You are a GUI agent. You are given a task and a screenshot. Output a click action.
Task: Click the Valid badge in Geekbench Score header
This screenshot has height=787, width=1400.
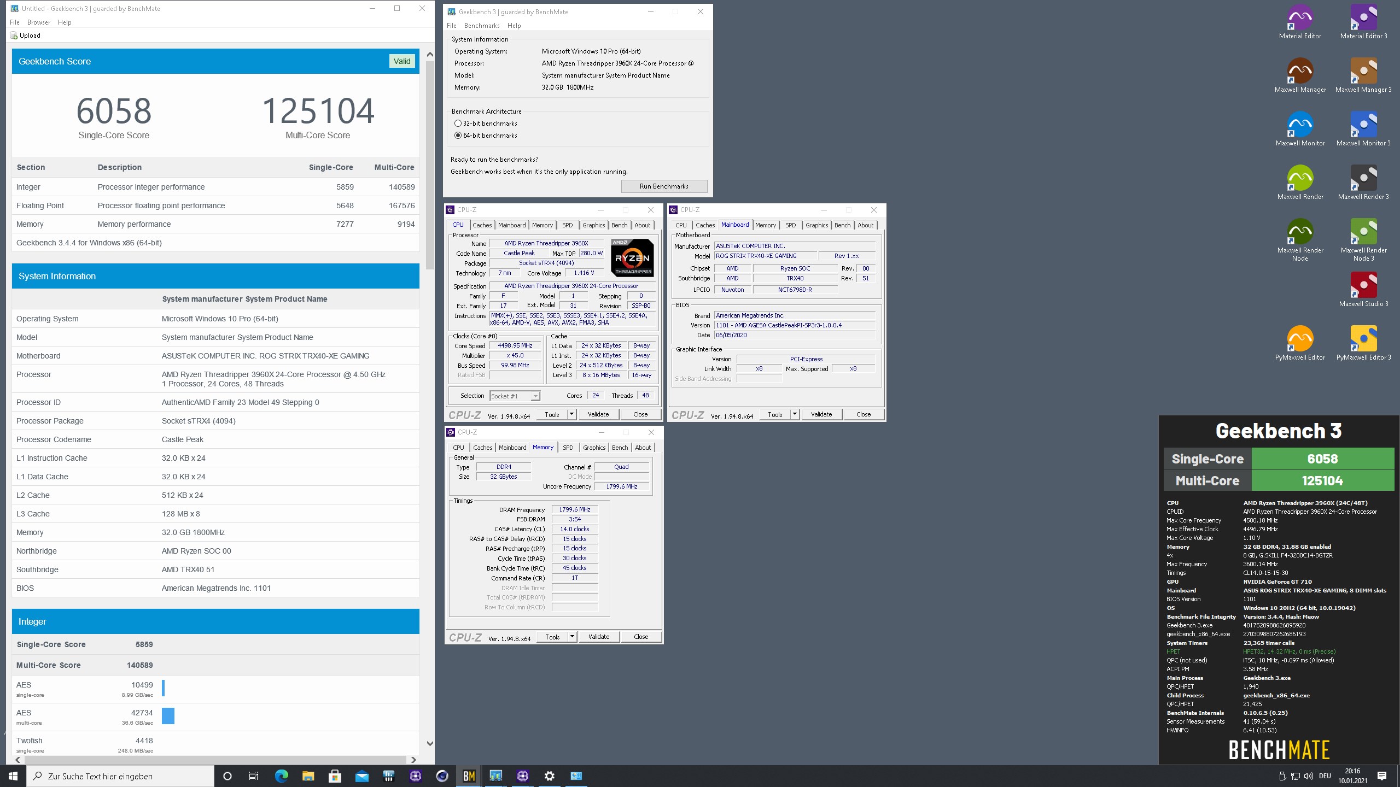coord(402,61)
